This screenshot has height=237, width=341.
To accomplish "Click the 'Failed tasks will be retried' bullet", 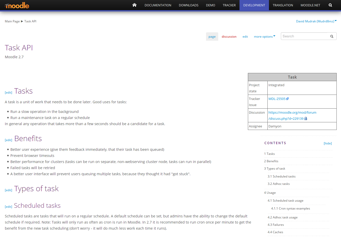I will click(x=33, y=168).
